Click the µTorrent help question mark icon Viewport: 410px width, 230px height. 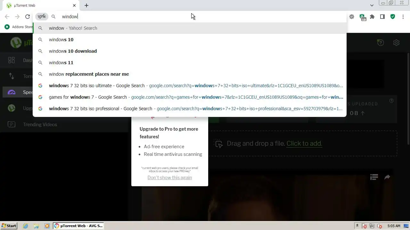[381, 42]
